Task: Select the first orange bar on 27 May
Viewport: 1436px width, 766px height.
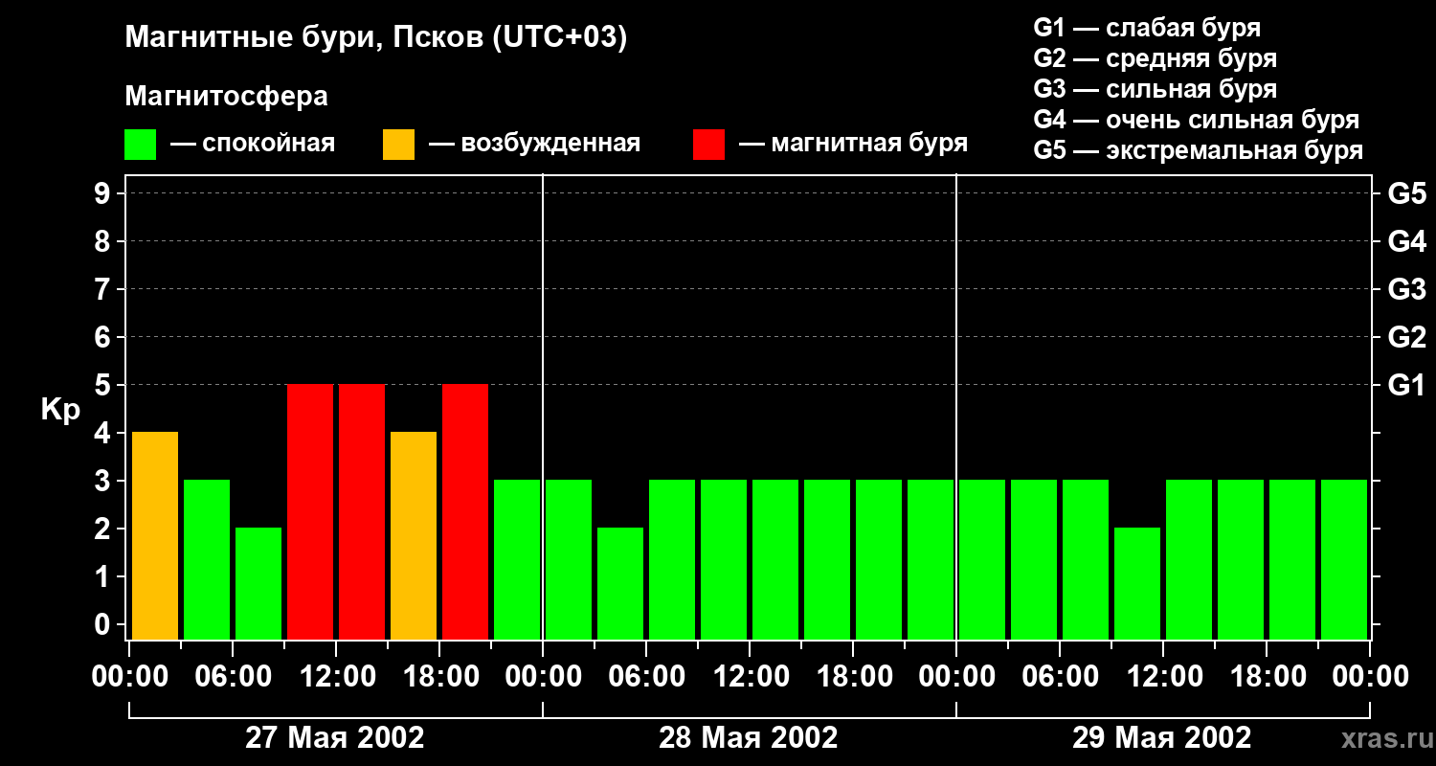Action: click(x=155, y=535)
